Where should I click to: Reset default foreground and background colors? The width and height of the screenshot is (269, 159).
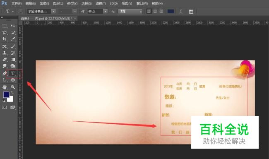click(x=4, y=101)
